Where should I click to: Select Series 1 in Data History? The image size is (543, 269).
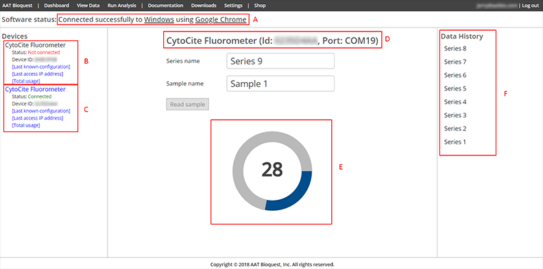[455, 142]
